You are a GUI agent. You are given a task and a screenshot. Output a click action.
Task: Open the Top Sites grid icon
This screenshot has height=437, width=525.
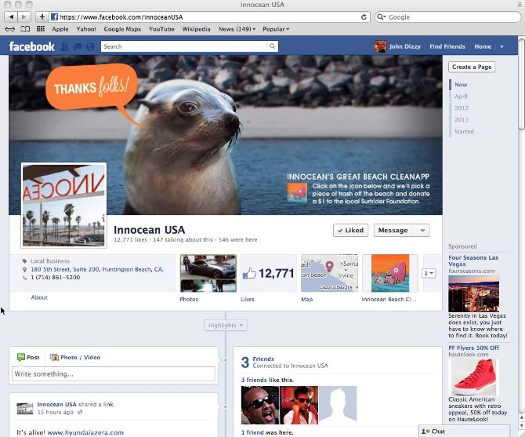tap(41, 29)
